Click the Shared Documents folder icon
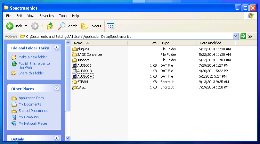260x144 pixels. coord(14,111)
